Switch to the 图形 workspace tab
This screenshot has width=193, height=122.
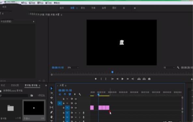coord(114,8)
